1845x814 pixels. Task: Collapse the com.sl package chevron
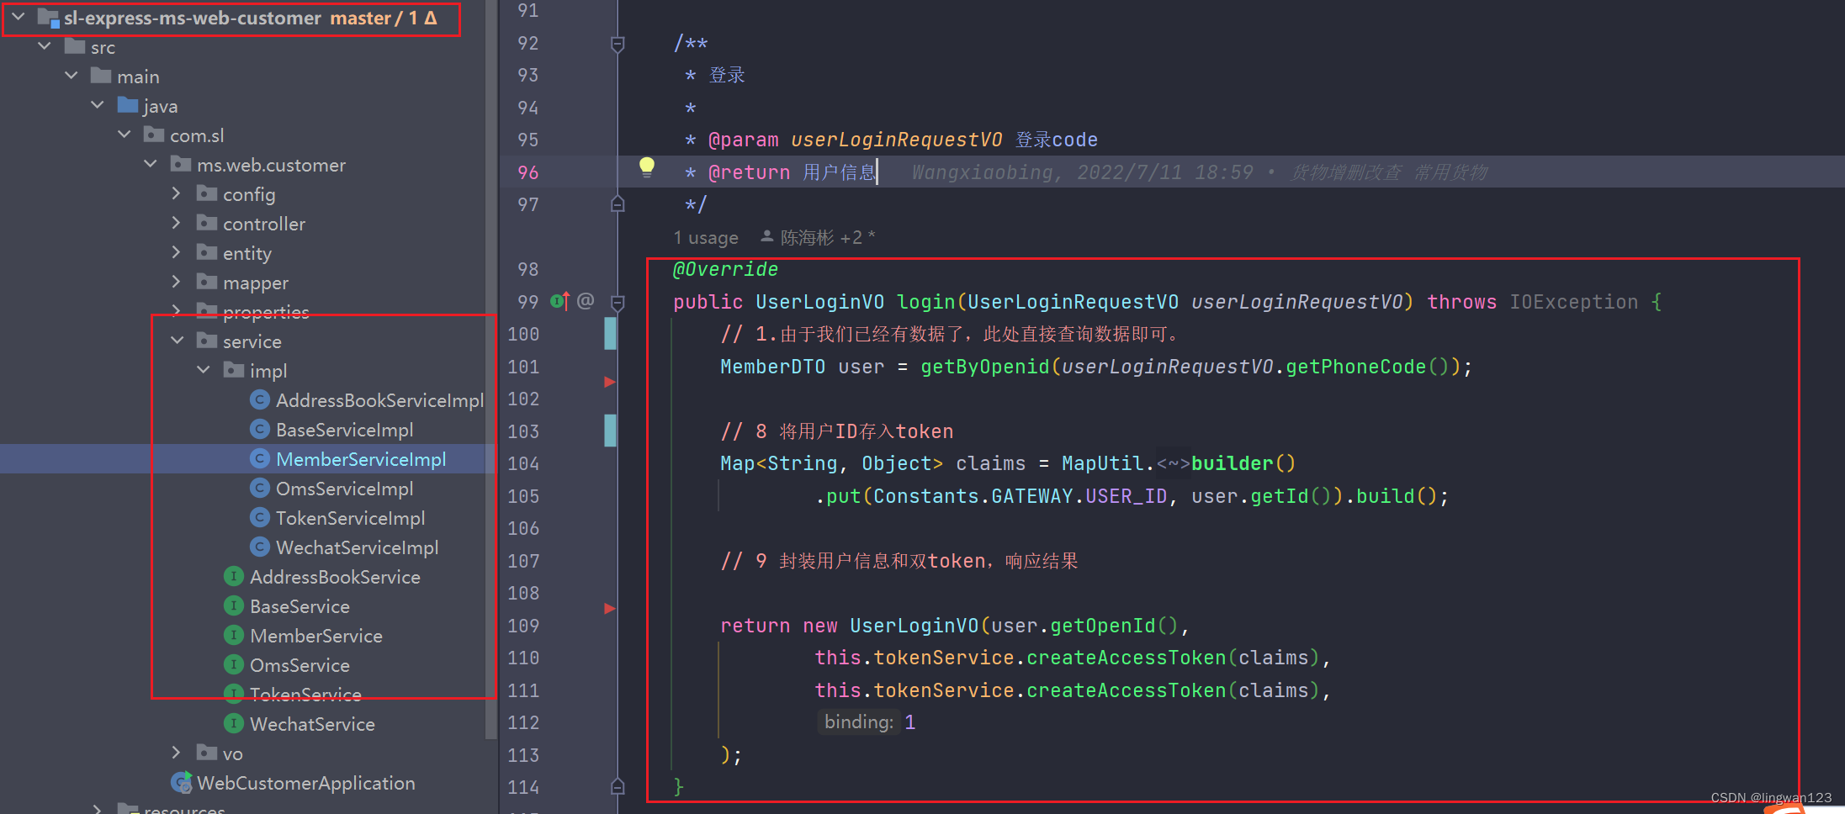125,135
